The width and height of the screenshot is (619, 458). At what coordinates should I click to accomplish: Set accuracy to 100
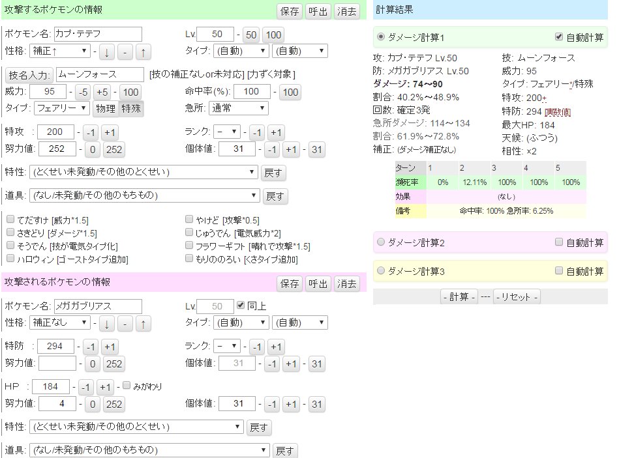(290, 93)
